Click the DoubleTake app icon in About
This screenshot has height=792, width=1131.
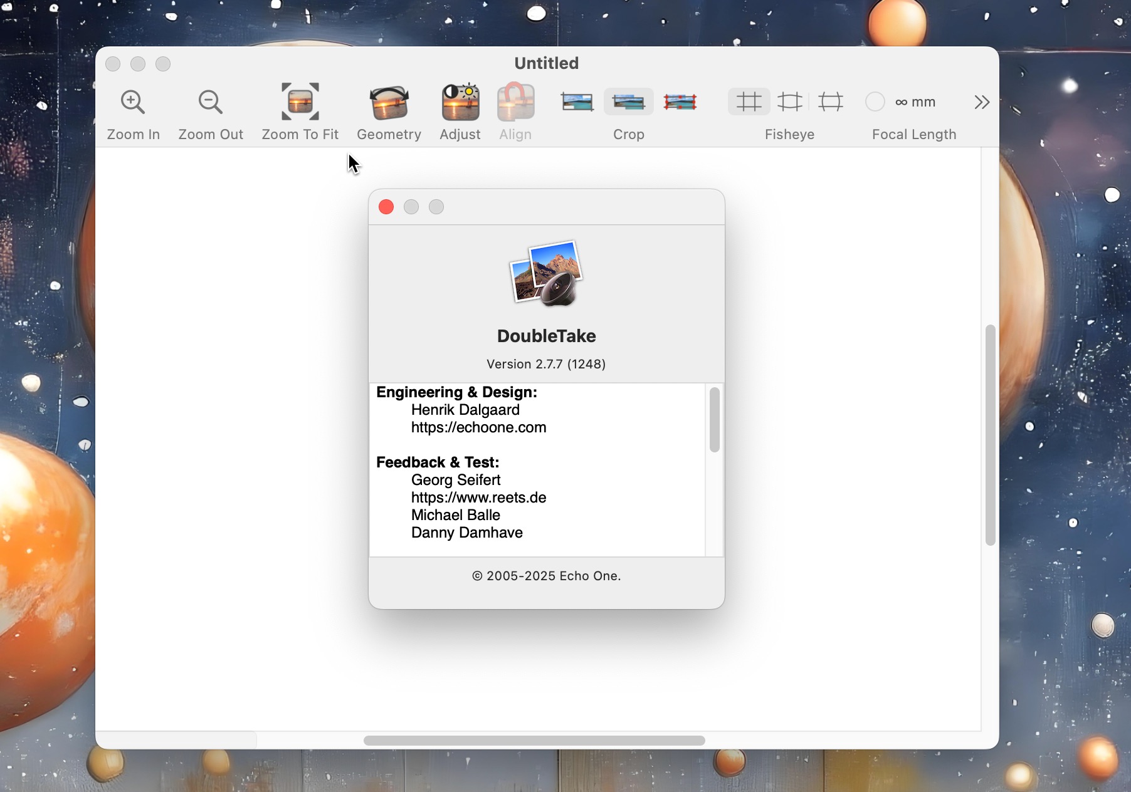[547, 274]
